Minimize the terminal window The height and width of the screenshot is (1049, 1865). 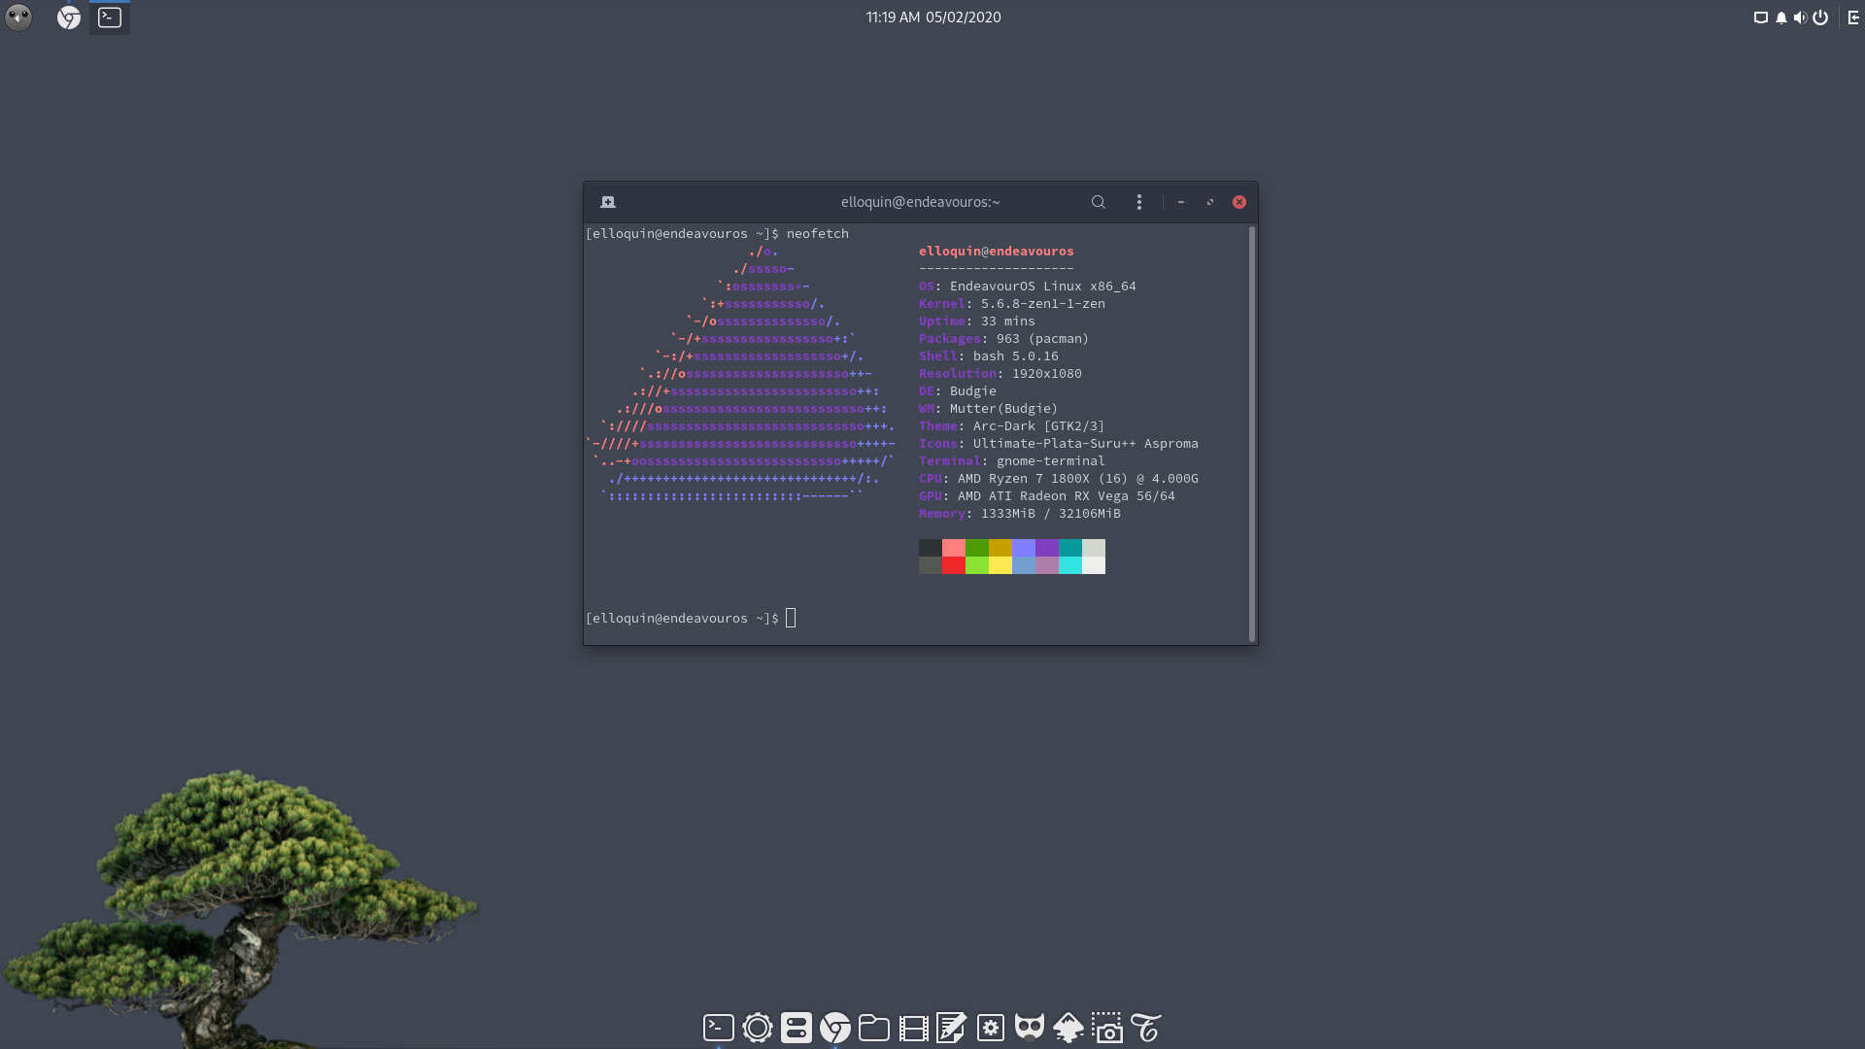pos(1181,202)
